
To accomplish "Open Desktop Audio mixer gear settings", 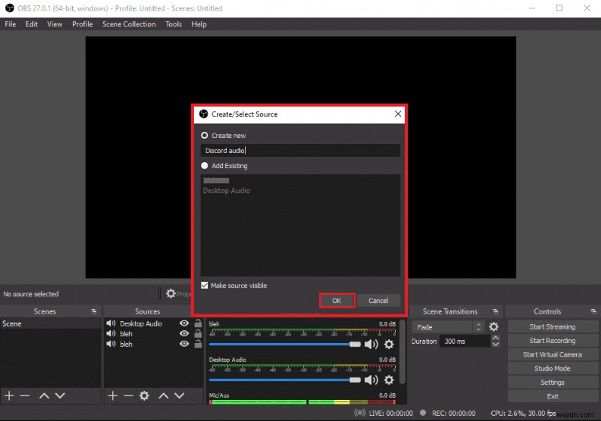I will click(389, 380).
